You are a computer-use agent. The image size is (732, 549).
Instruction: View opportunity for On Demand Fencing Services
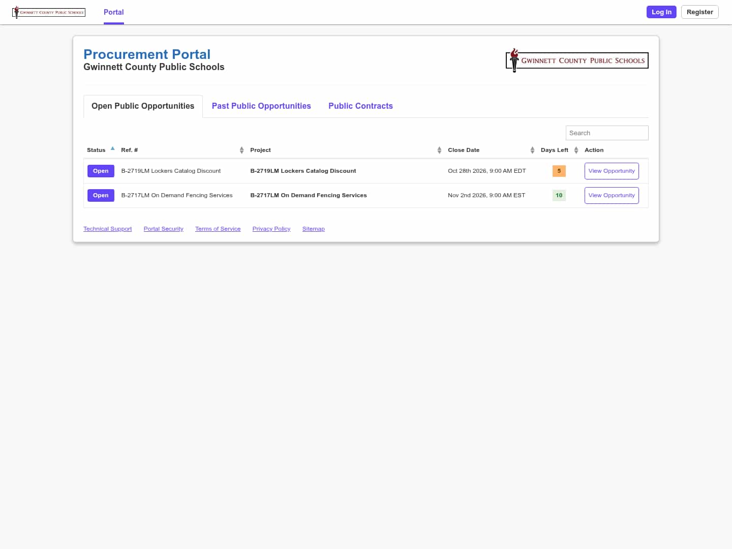pos(612,196)
